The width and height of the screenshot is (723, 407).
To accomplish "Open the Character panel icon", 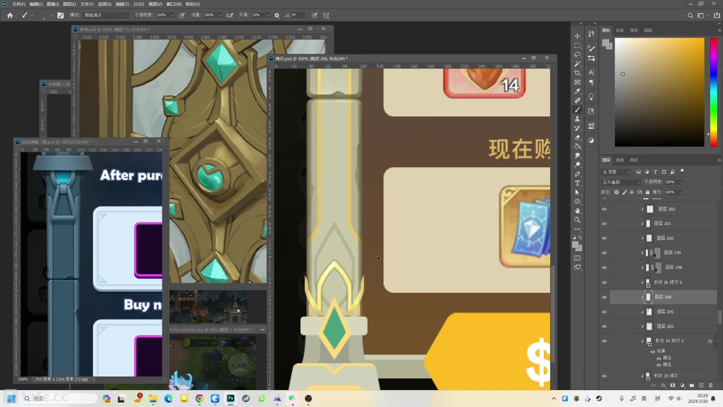I will coord(591,72).
